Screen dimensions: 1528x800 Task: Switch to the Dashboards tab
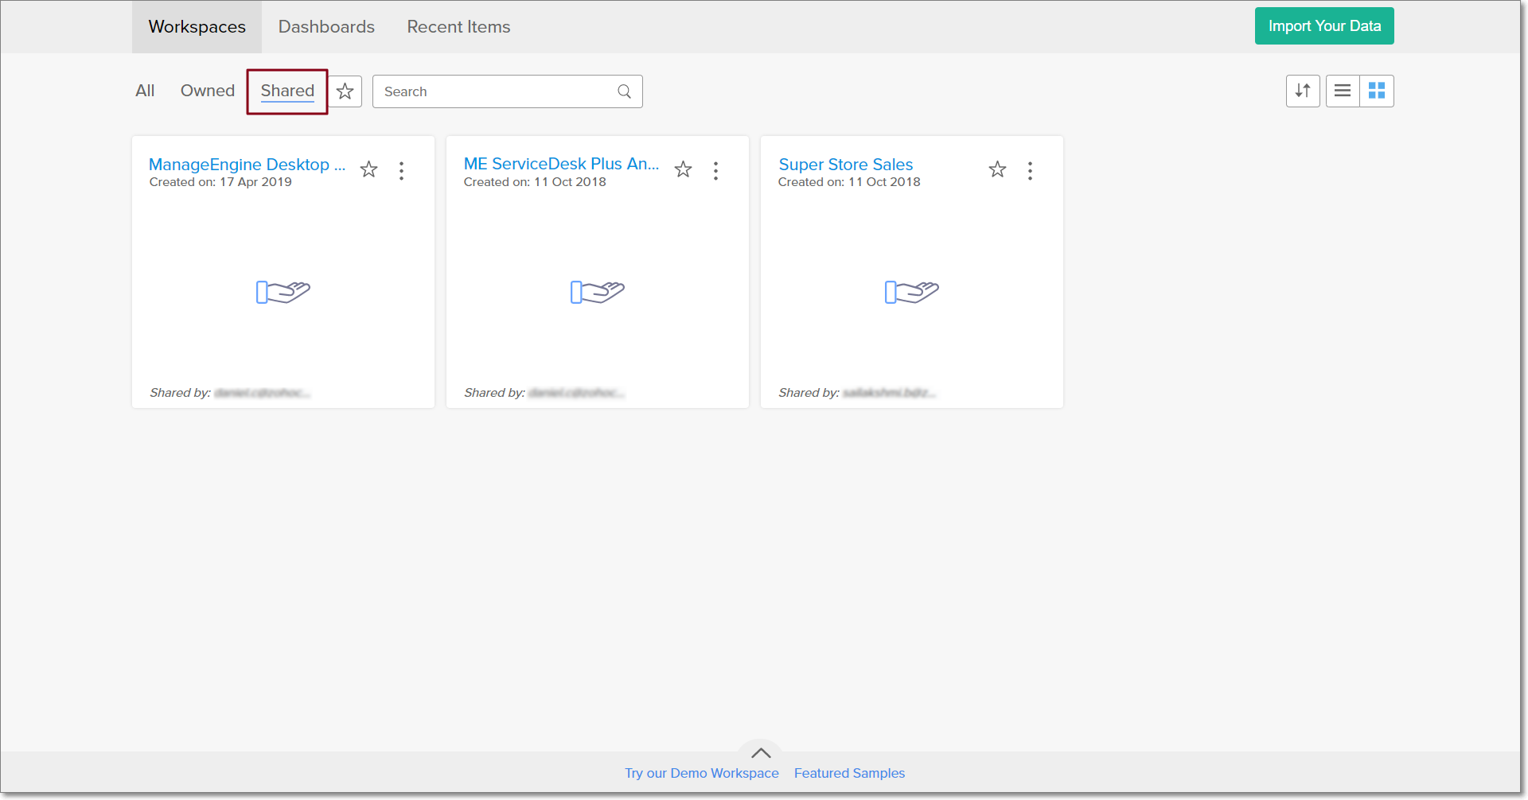[x=326, y=27]
